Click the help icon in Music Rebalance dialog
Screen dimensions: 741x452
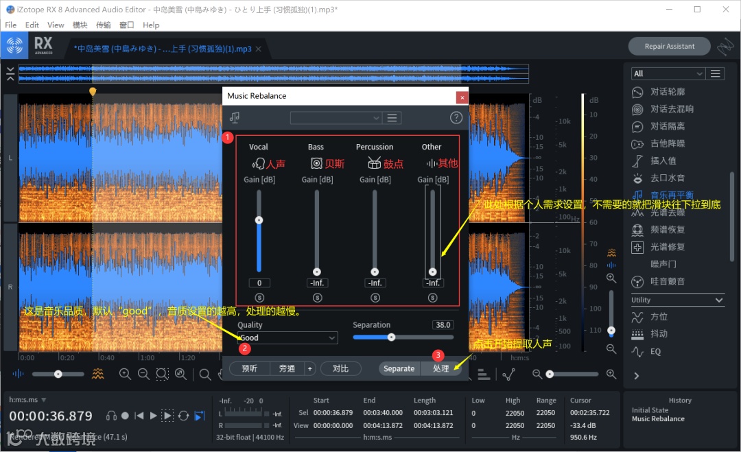pos(456,118)
